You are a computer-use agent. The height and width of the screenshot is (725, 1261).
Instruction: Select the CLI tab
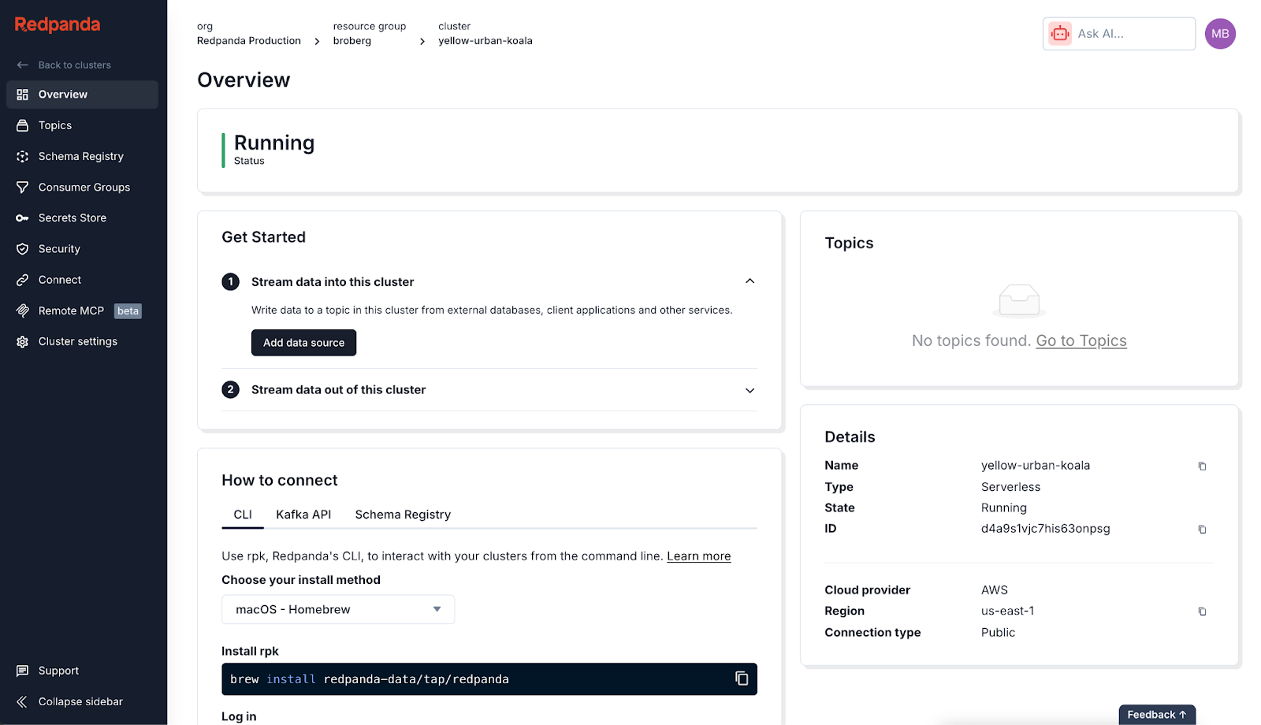click(243, 515)
